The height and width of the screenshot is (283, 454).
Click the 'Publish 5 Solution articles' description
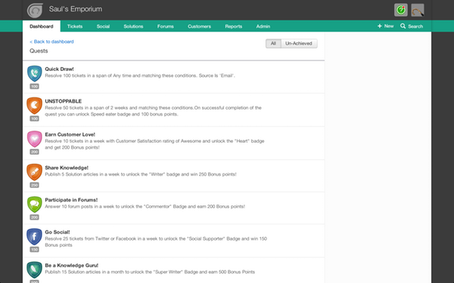[x=141, y=174]
